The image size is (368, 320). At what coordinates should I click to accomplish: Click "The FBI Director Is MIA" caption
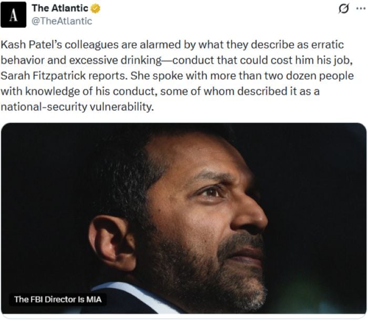58,299
